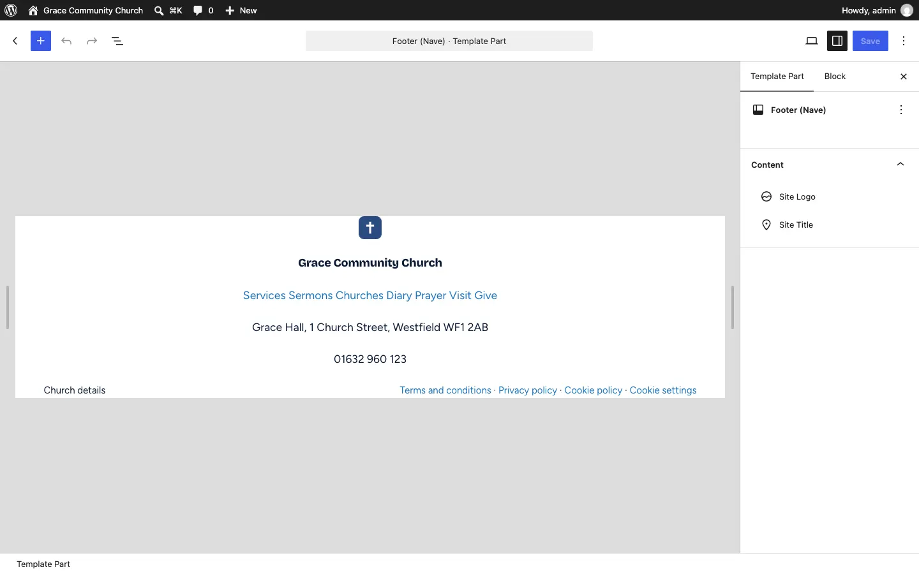919x574 pixels.
Task: Select the cross site logo in footer
Action: click(x=370, y=228)
